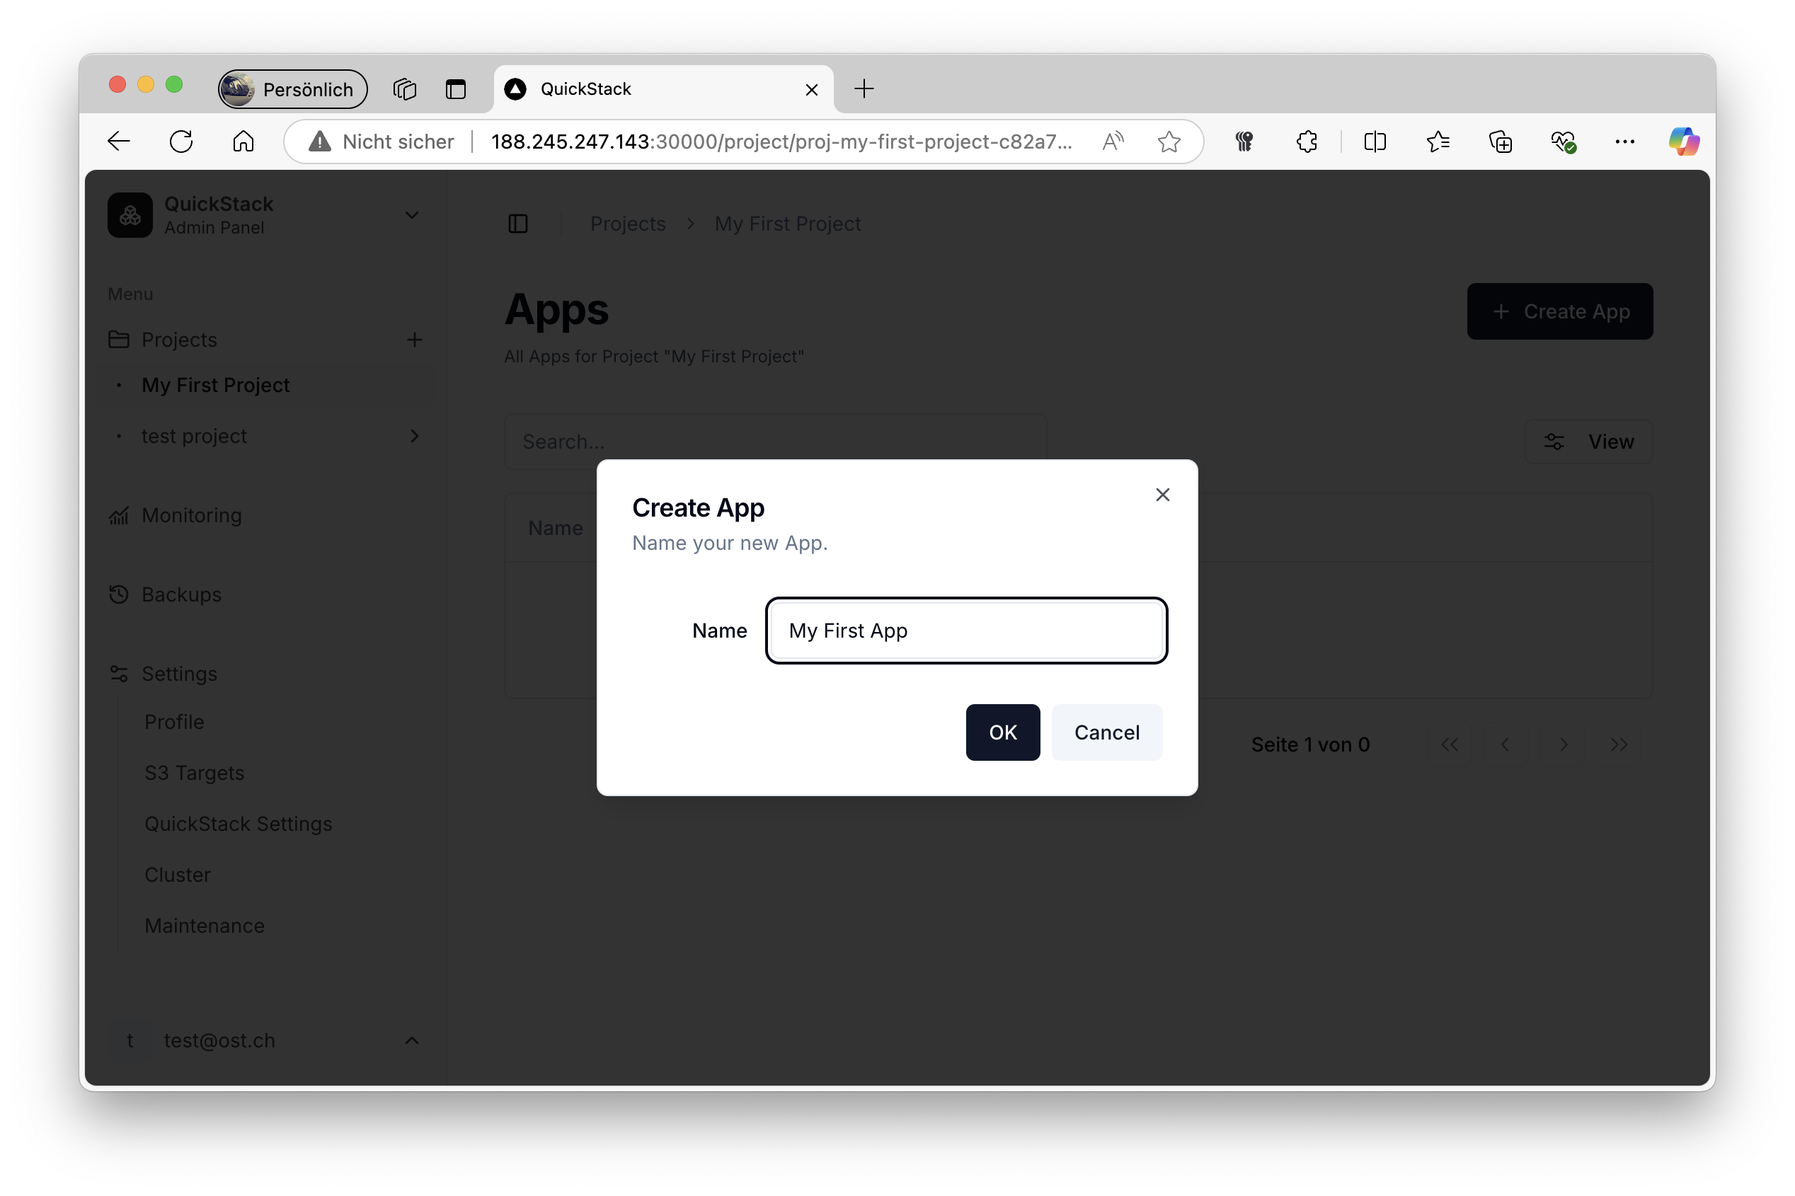Expand the QuickStack admin dropdown
The width and height of the screenshot is (1795, 1196).
pos(413,214)
